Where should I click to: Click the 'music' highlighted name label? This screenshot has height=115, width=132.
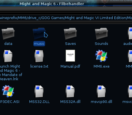pyautogui.click(x=39, y=44)
